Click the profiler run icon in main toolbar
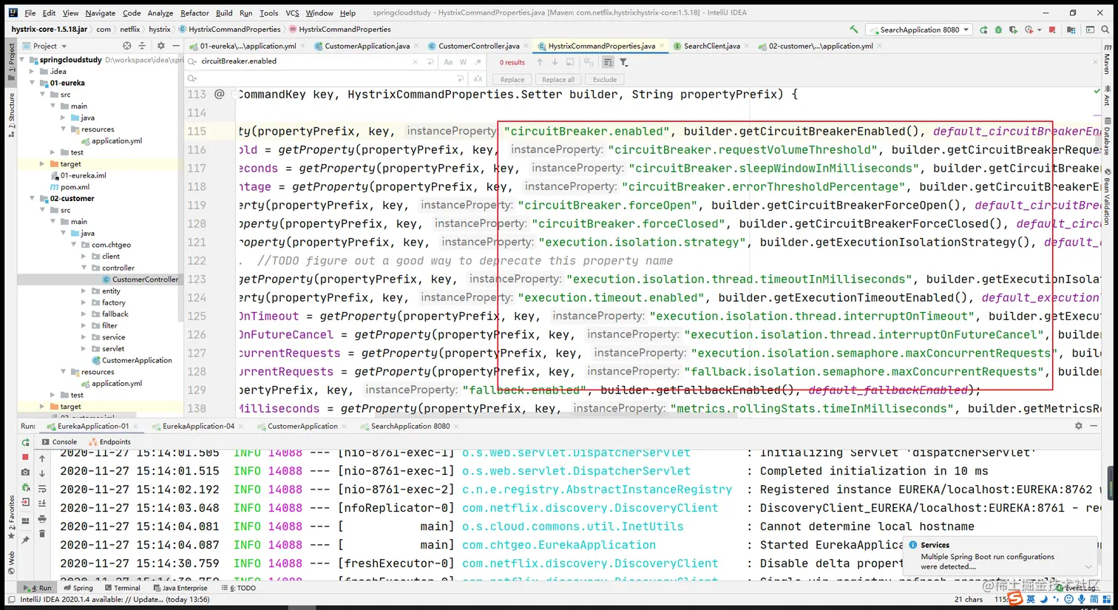Viewport: 1118px width, 610px height. (x=1029, y=30)
